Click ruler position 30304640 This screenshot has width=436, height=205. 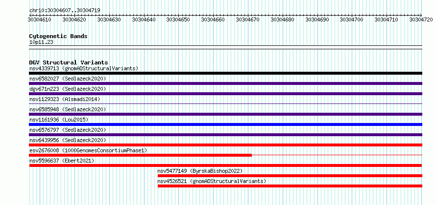pyautogui.click(x=144, y=20)
